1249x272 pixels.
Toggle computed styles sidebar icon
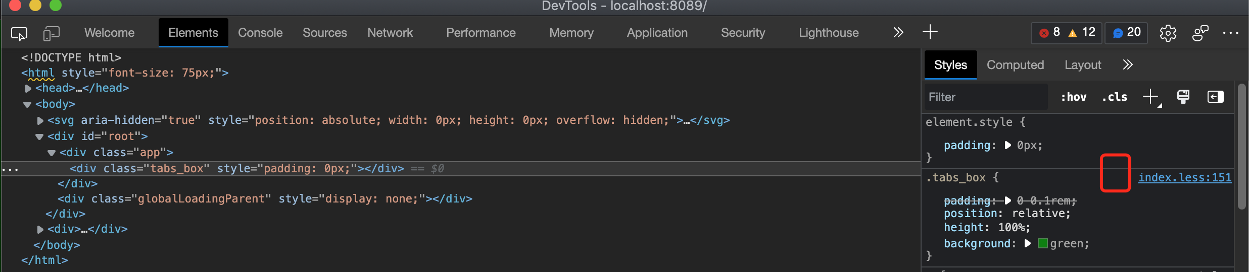coord(1215,97)
